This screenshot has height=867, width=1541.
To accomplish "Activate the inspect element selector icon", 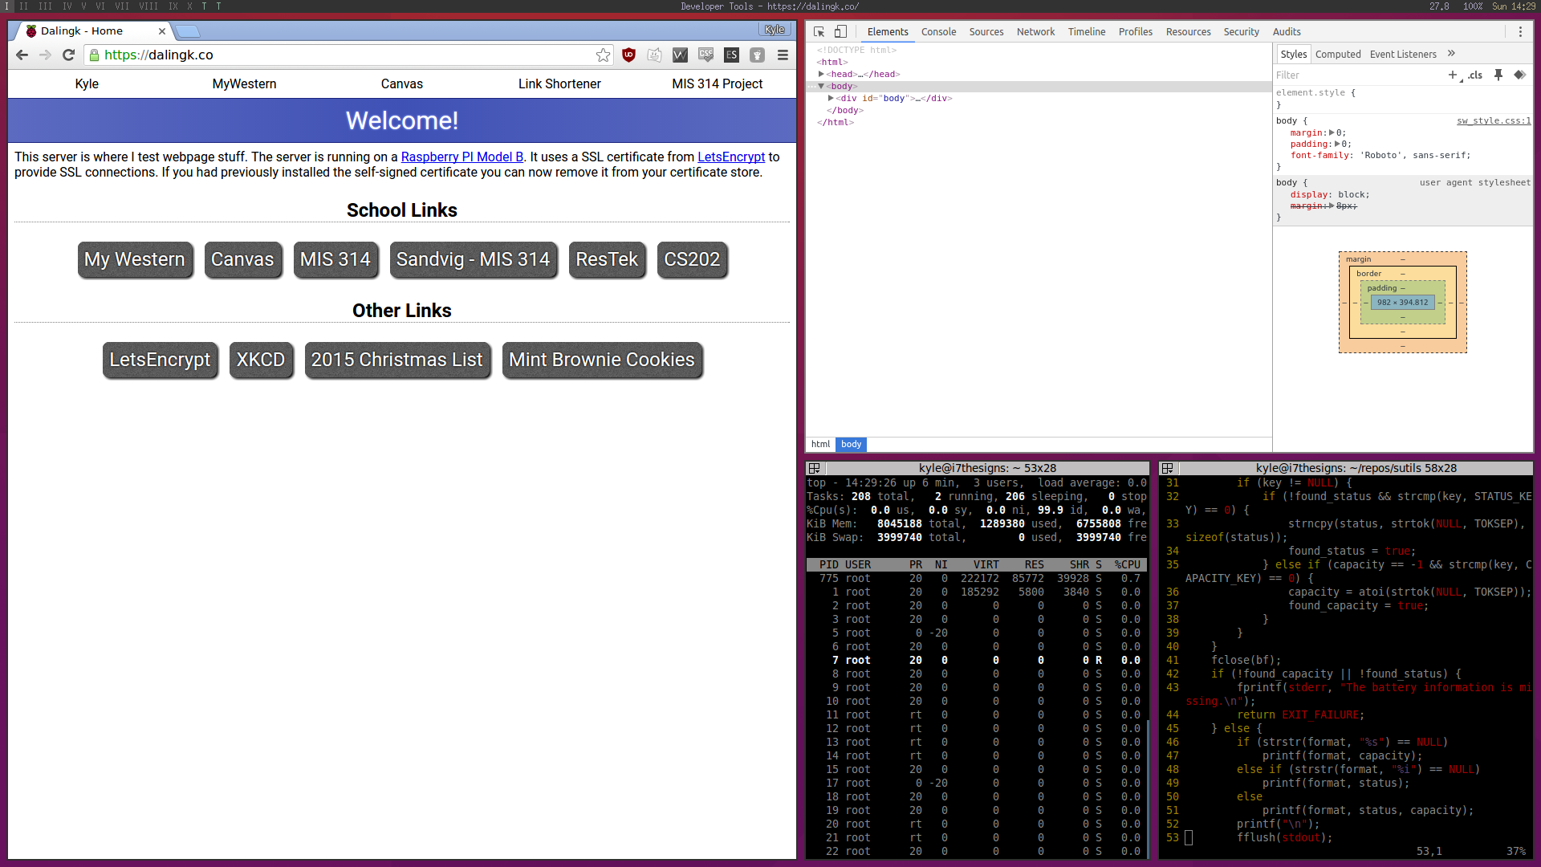I will pos(819,32).
